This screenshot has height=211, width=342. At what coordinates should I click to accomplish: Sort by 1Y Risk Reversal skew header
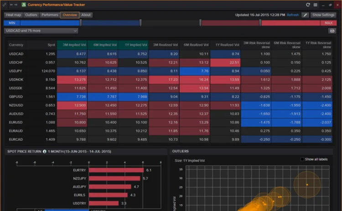point(317,45)
